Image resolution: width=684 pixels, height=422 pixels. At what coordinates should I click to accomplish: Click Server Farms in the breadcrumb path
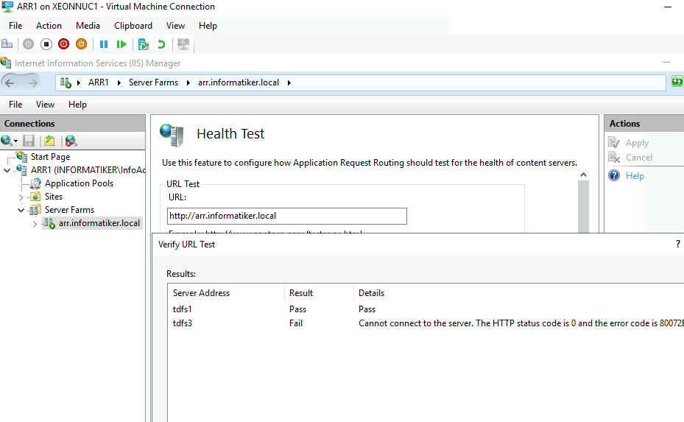coord(153,82)
